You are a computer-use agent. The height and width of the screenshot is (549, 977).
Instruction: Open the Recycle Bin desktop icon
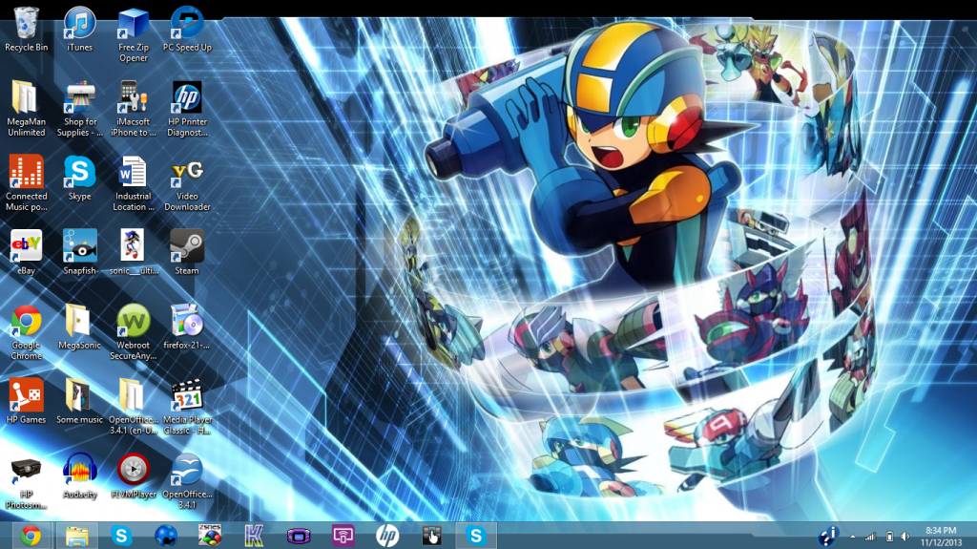pos(26,30)
